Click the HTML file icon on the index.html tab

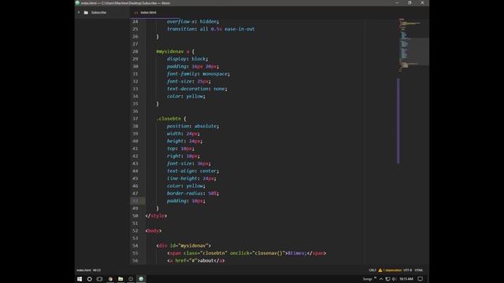(136, 13)
